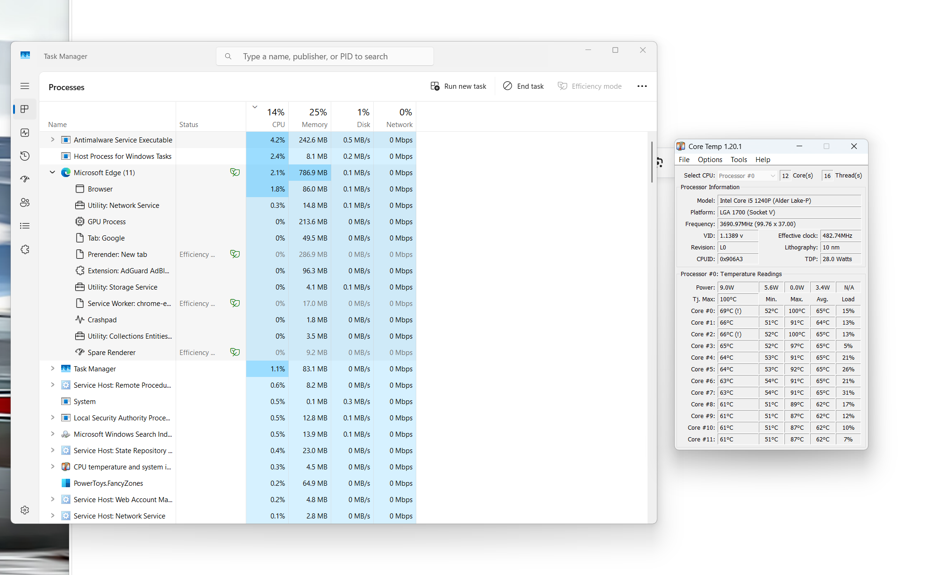
Task: Sort processes by the Network column
Action: tap(395, 117)
